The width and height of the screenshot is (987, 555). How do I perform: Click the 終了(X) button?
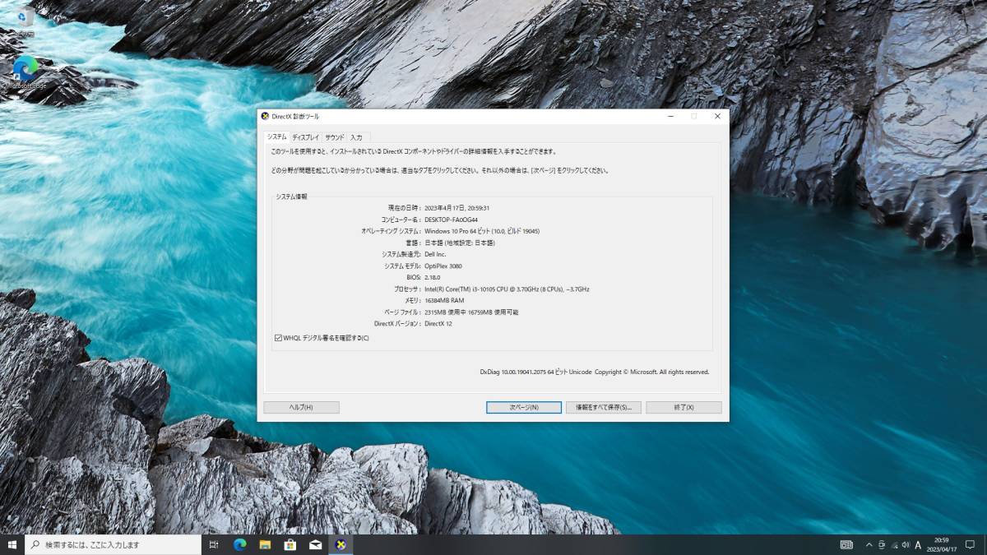coord(683,407)
